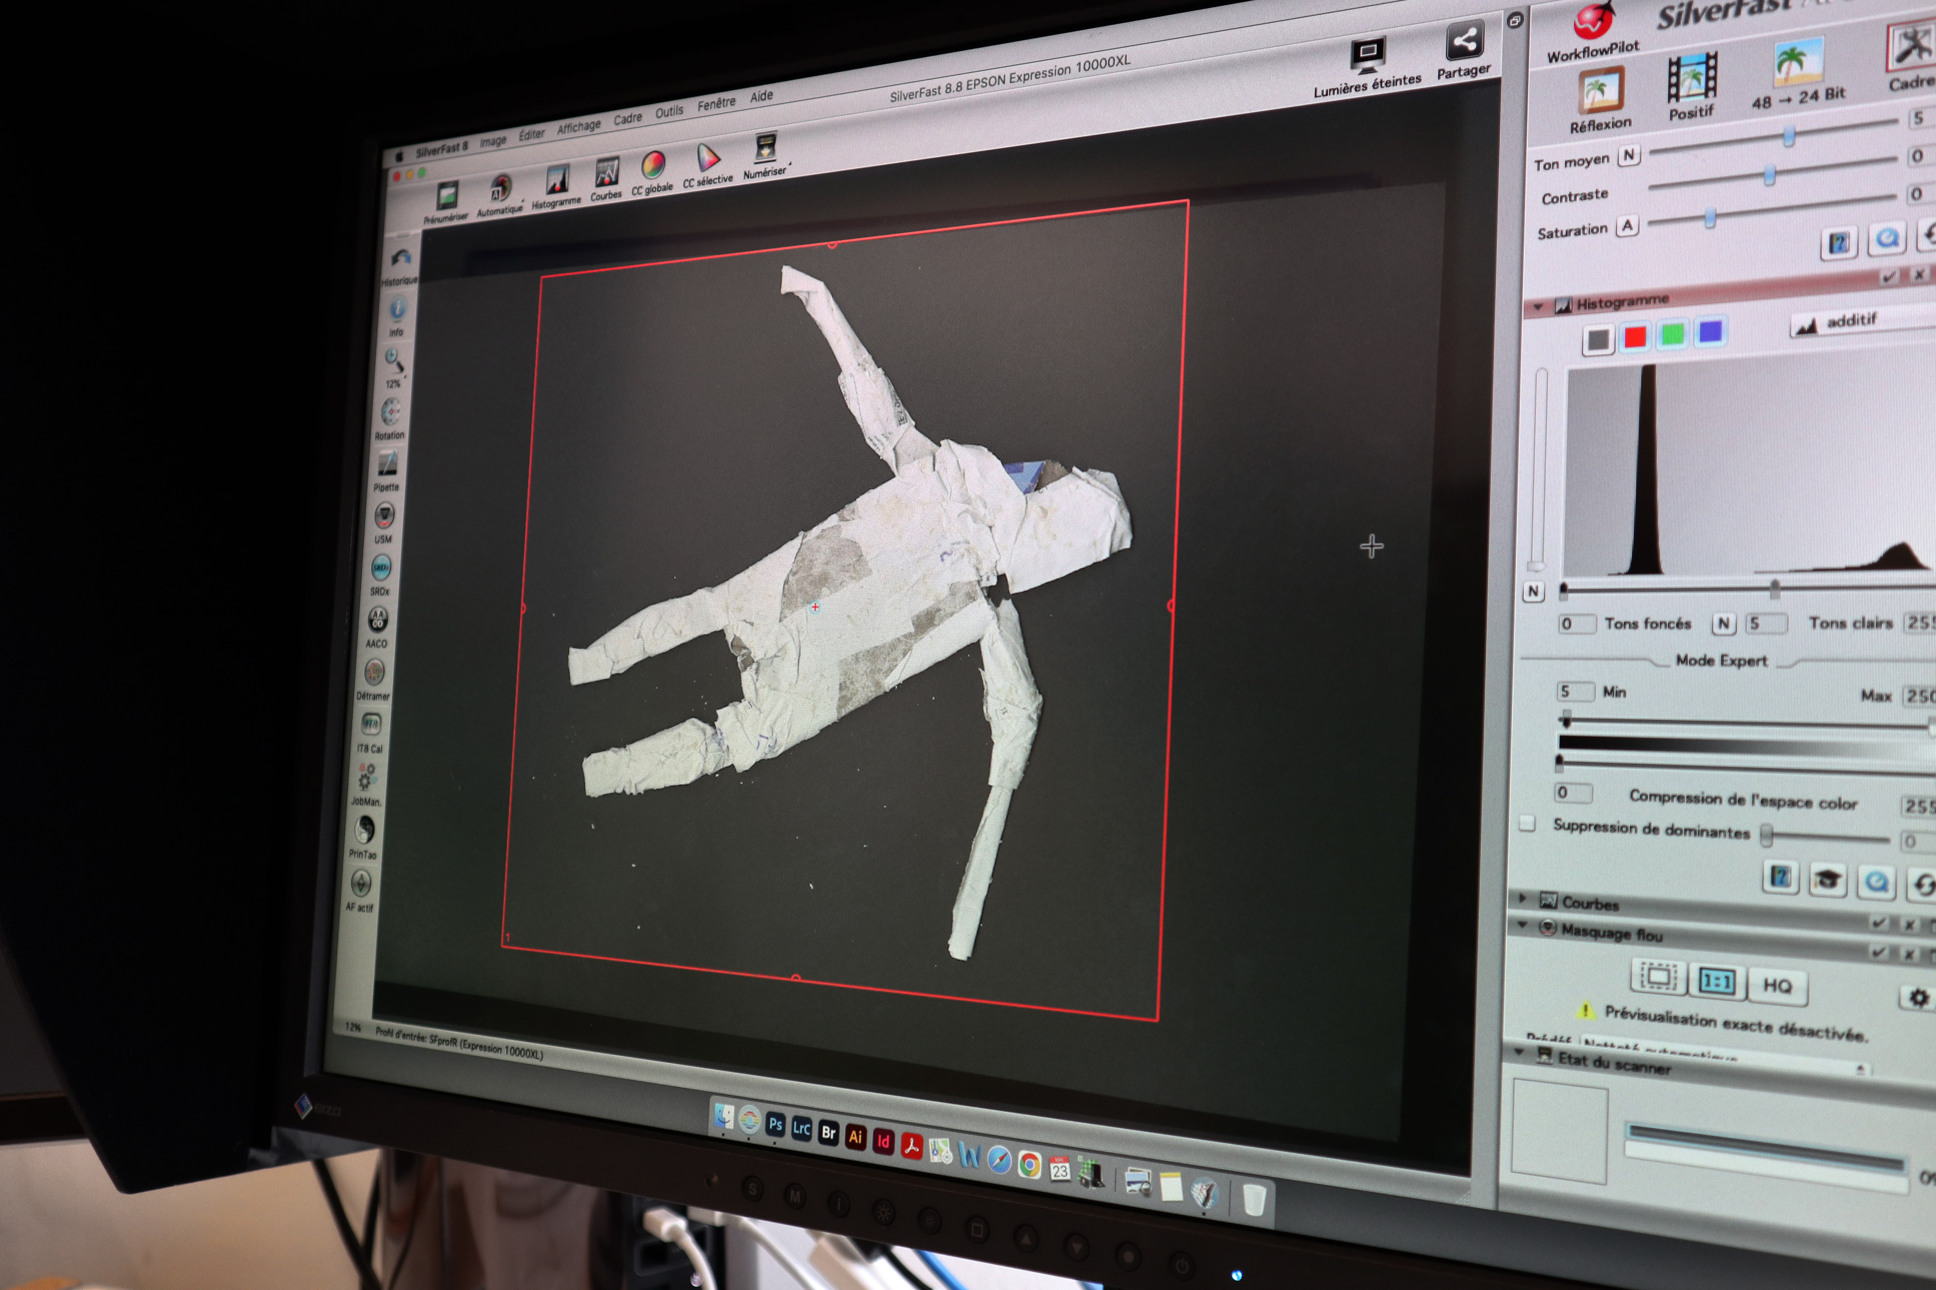
Task: Select the red channel histogram swatch
Action: tap(1635, 337)
